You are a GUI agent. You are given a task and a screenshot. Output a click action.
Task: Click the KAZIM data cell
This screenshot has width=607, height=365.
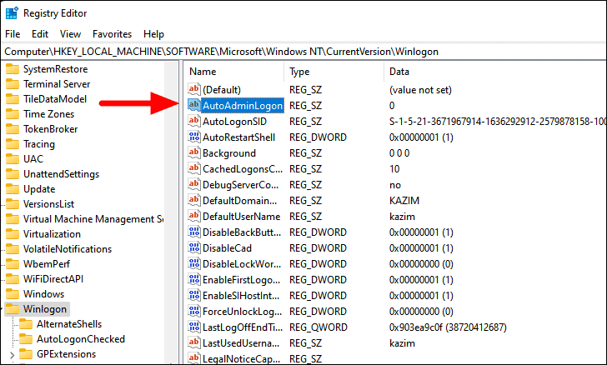click(404, 201)
